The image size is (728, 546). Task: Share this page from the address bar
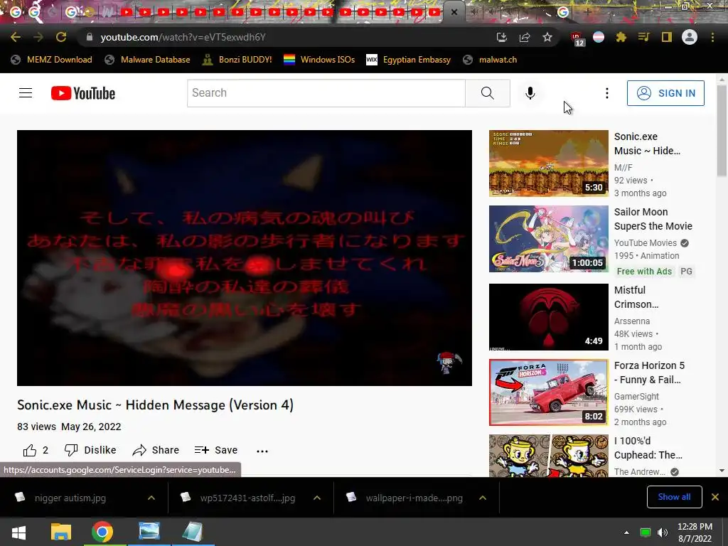tap(525, 37)
